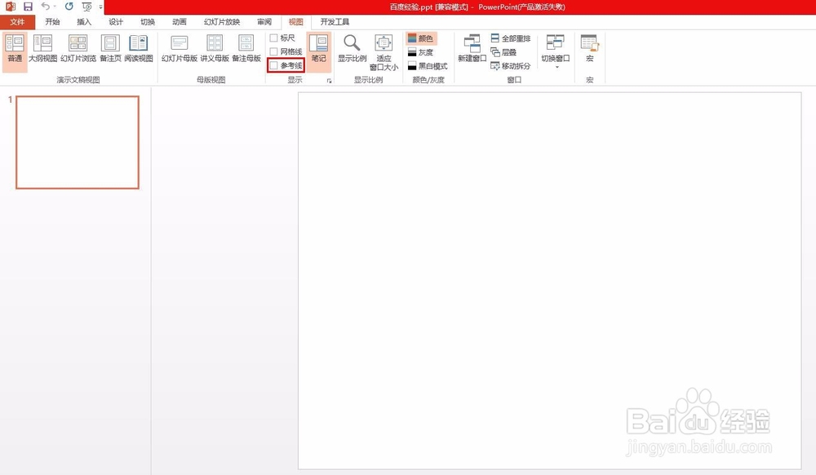Open the Show (显示) group dialog launcher
The height and width of the screenshot is (475, 816).
click(330, 81)
